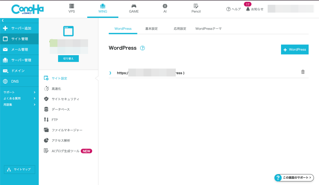Collapse the left sidebar with chevron
Image resolution: width=319 pixels, height=185 pixels.
(x=3, y=20)
